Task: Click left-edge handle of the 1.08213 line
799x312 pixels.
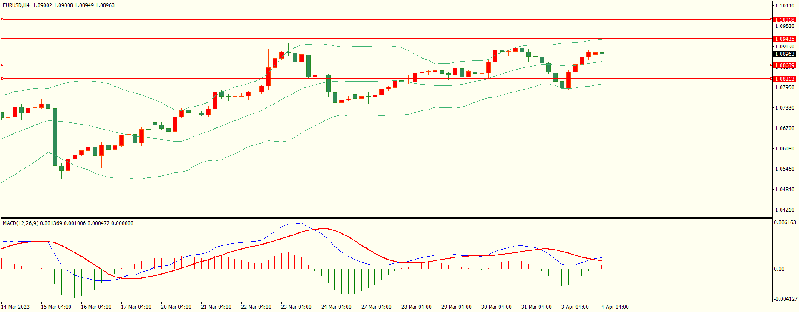Action: (2, 79)
